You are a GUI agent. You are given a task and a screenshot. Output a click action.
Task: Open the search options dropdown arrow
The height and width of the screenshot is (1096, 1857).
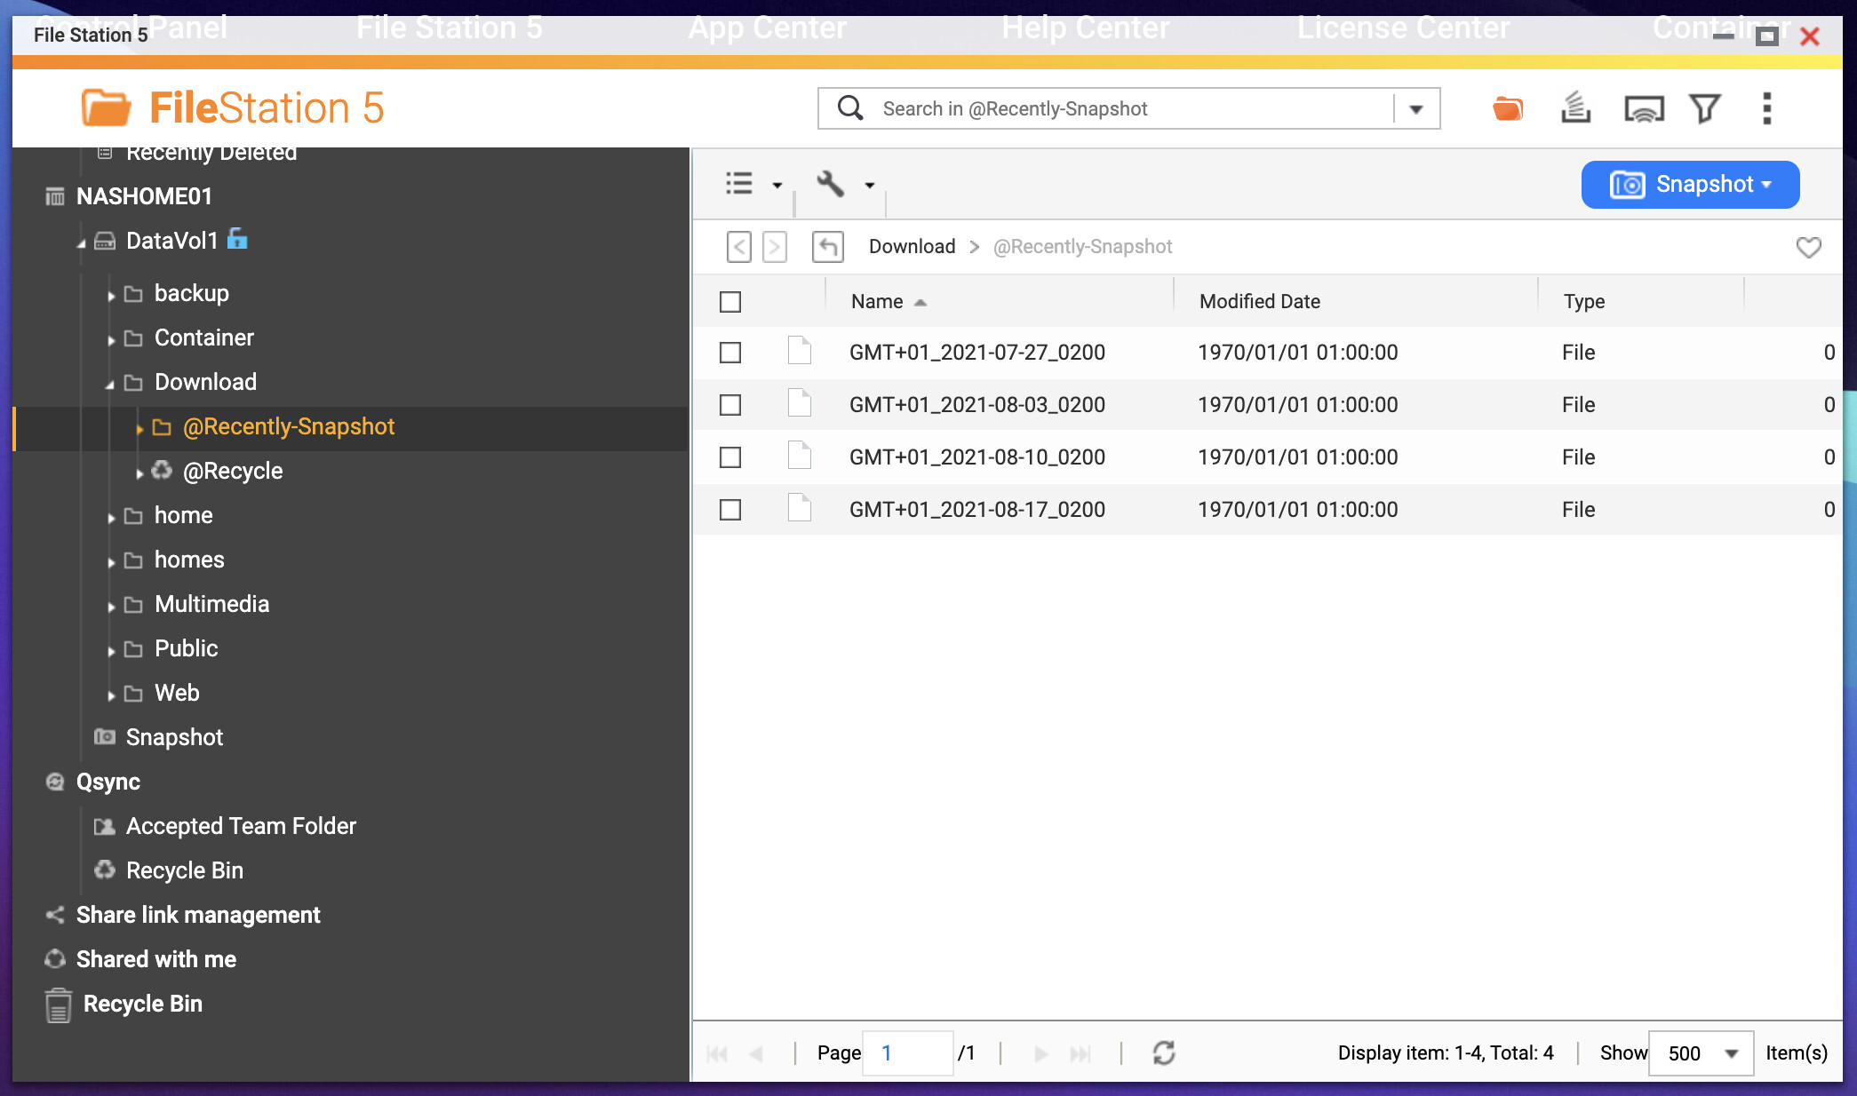coord(1416,109)
